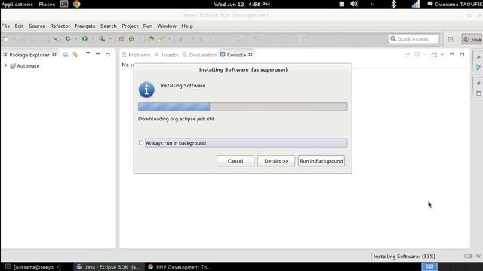
Task: Switch to the Declaration tab
Action: point(199,55)
